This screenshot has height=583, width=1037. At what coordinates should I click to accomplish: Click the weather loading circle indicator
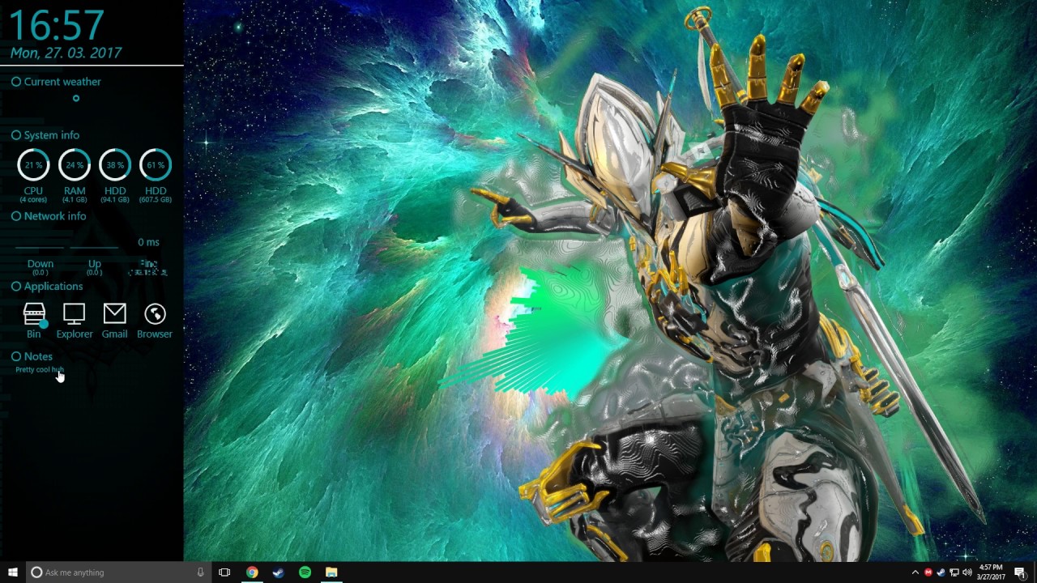(76, 99)
